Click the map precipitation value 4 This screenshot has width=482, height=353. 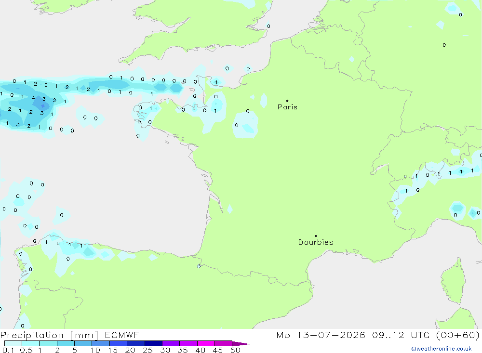tap(33, 98)
